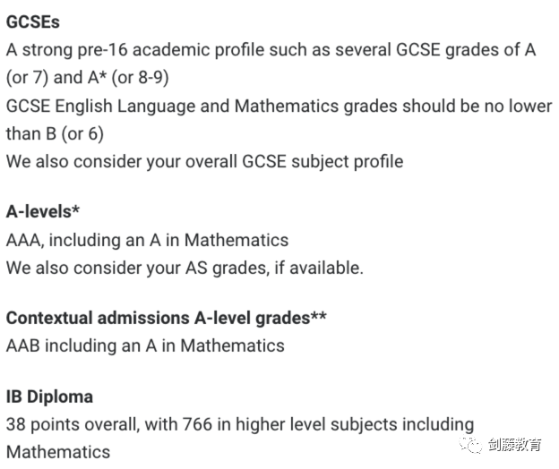Image resolution: width=559 pixels, height=469 pixels.
Task: Click the line AAA, including an A in Mathematics
Action: click(x=147, y=240)
